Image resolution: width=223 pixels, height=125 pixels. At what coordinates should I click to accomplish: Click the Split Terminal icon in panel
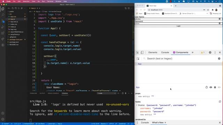click(x=123, y=93)
